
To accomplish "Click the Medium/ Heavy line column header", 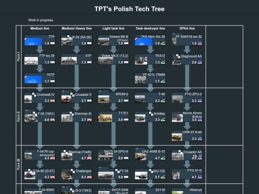I will click(x=77, y=28).
